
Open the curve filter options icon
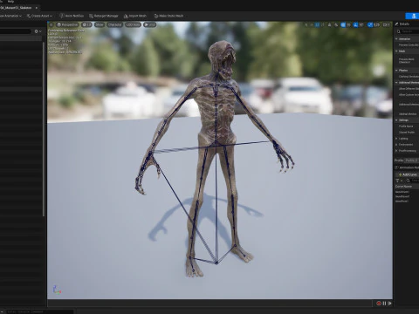[398, 181]
